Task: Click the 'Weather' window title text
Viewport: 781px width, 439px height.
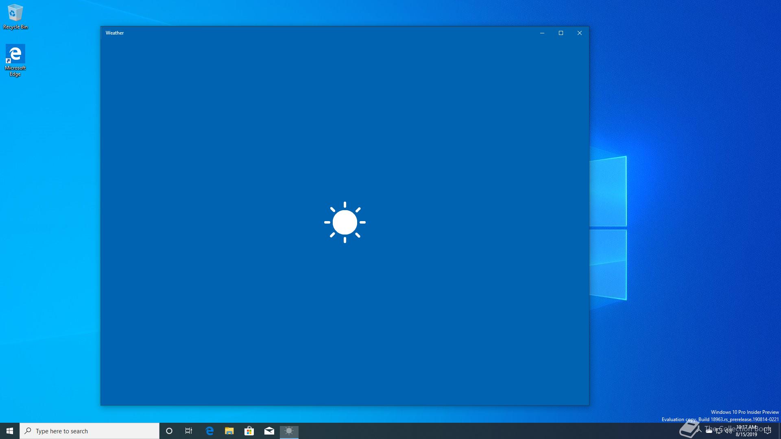Action: [x=115, y=33]
